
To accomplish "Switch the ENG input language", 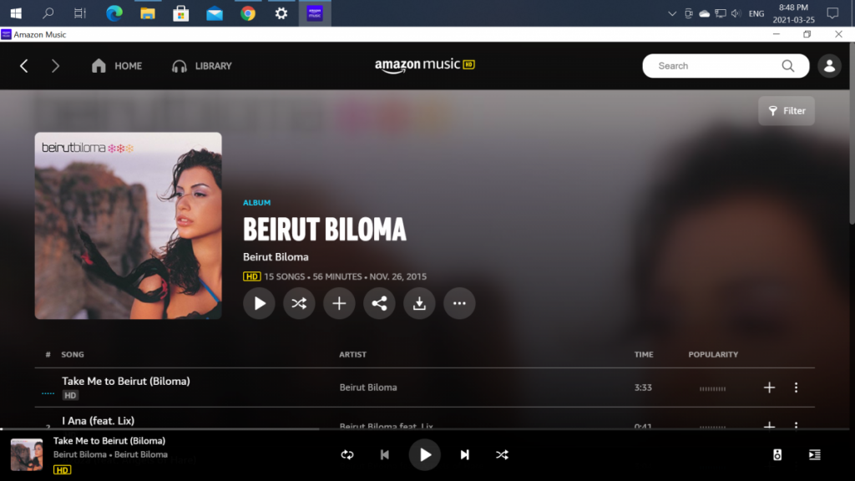I will click(x=756, y=13).
